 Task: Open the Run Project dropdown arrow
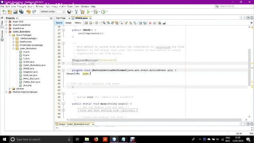[x=92, y=12]
